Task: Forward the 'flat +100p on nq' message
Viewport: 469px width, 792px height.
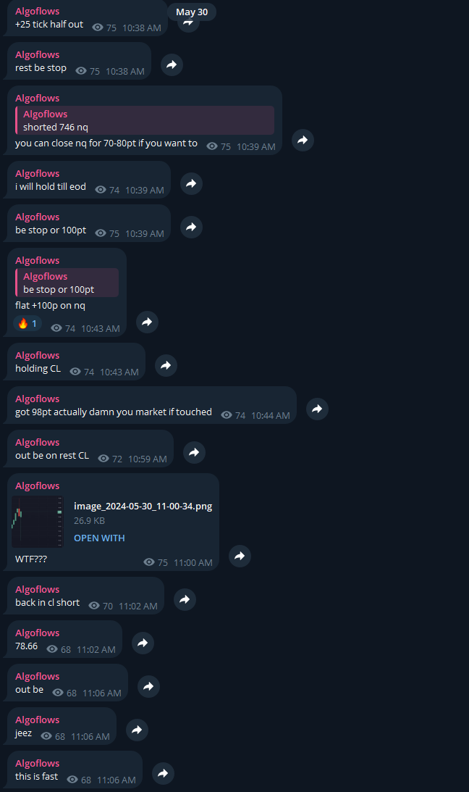Action: (x=147, y=322)
